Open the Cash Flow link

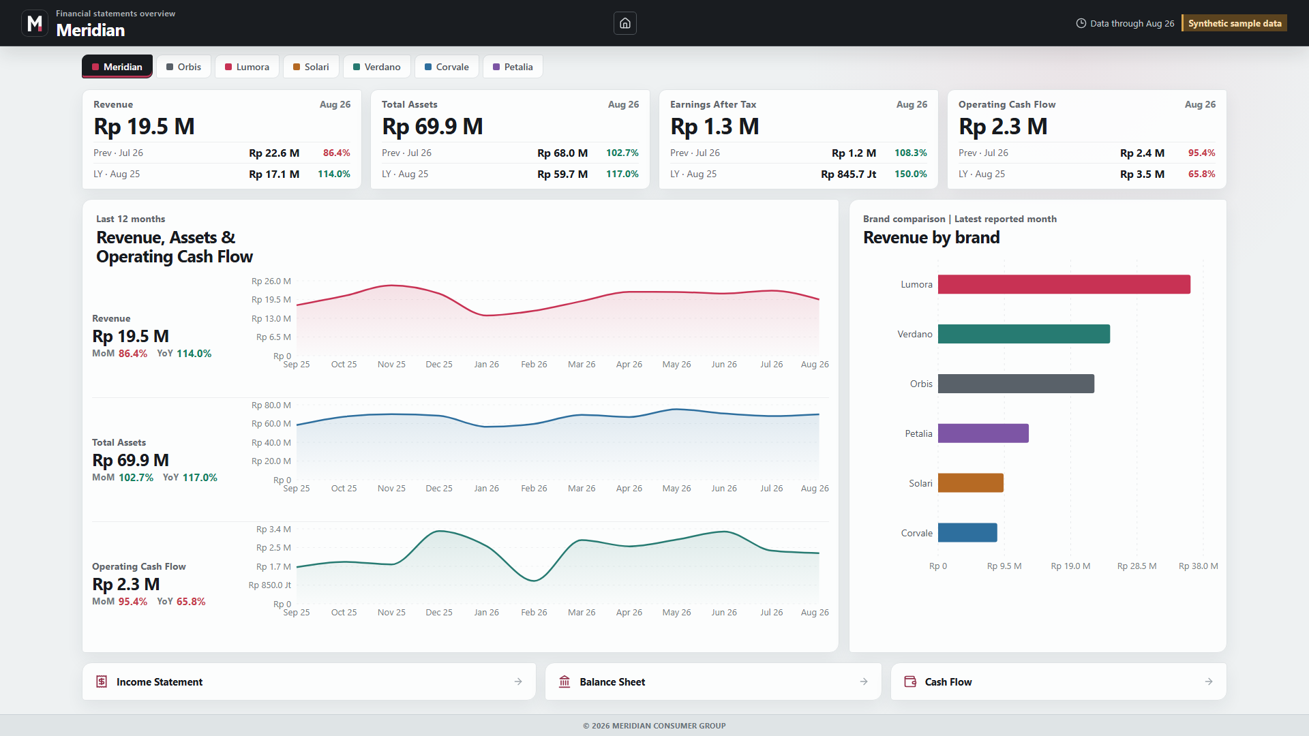tap(1058, 681)
